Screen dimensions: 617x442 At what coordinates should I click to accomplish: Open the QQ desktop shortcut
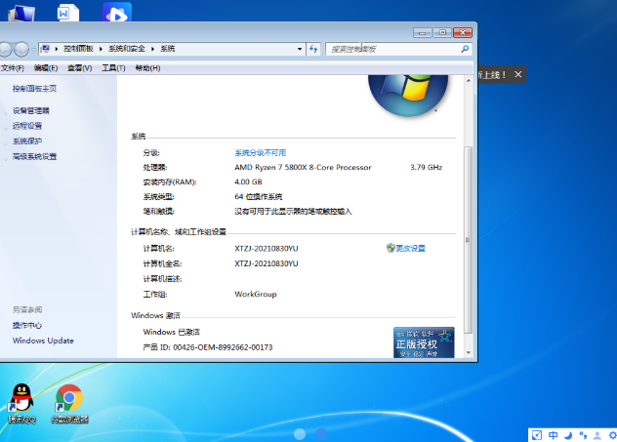pos(21,400)
